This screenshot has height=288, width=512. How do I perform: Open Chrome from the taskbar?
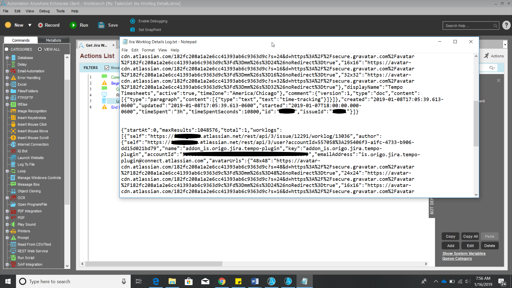pos(222,281)
